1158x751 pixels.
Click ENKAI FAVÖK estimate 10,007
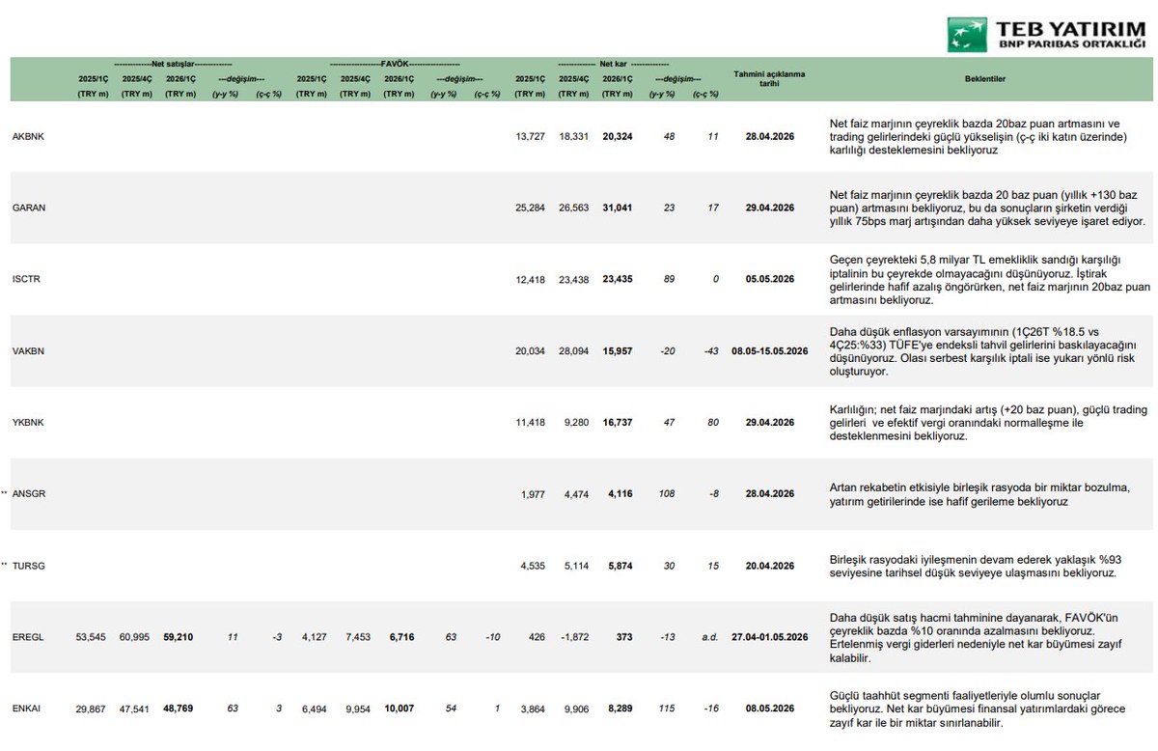(x=399, y=709)
